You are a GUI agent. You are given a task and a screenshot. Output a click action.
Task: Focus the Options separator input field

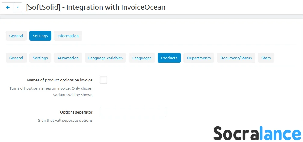point(133,112)
